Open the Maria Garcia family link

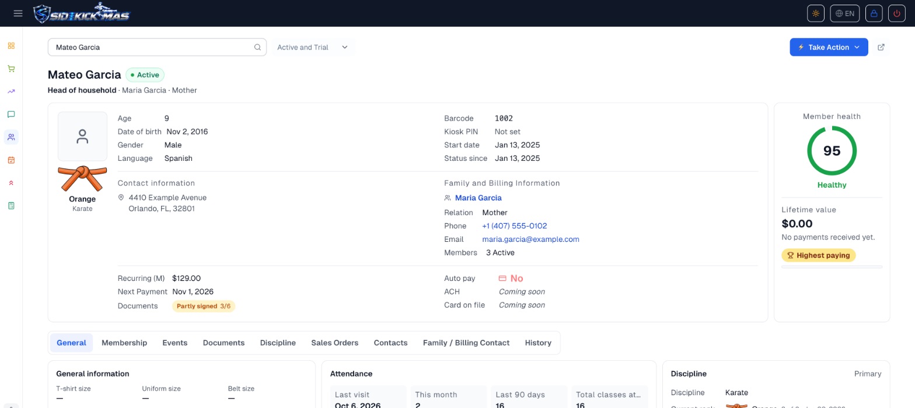click(478, 198)
